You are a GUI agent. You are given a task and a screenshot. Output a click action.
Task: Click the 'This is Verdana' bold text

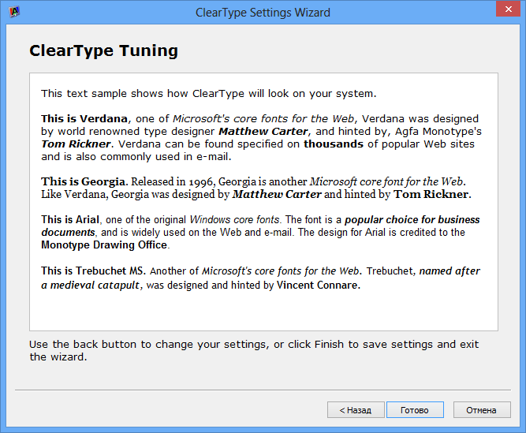[84, 118]
